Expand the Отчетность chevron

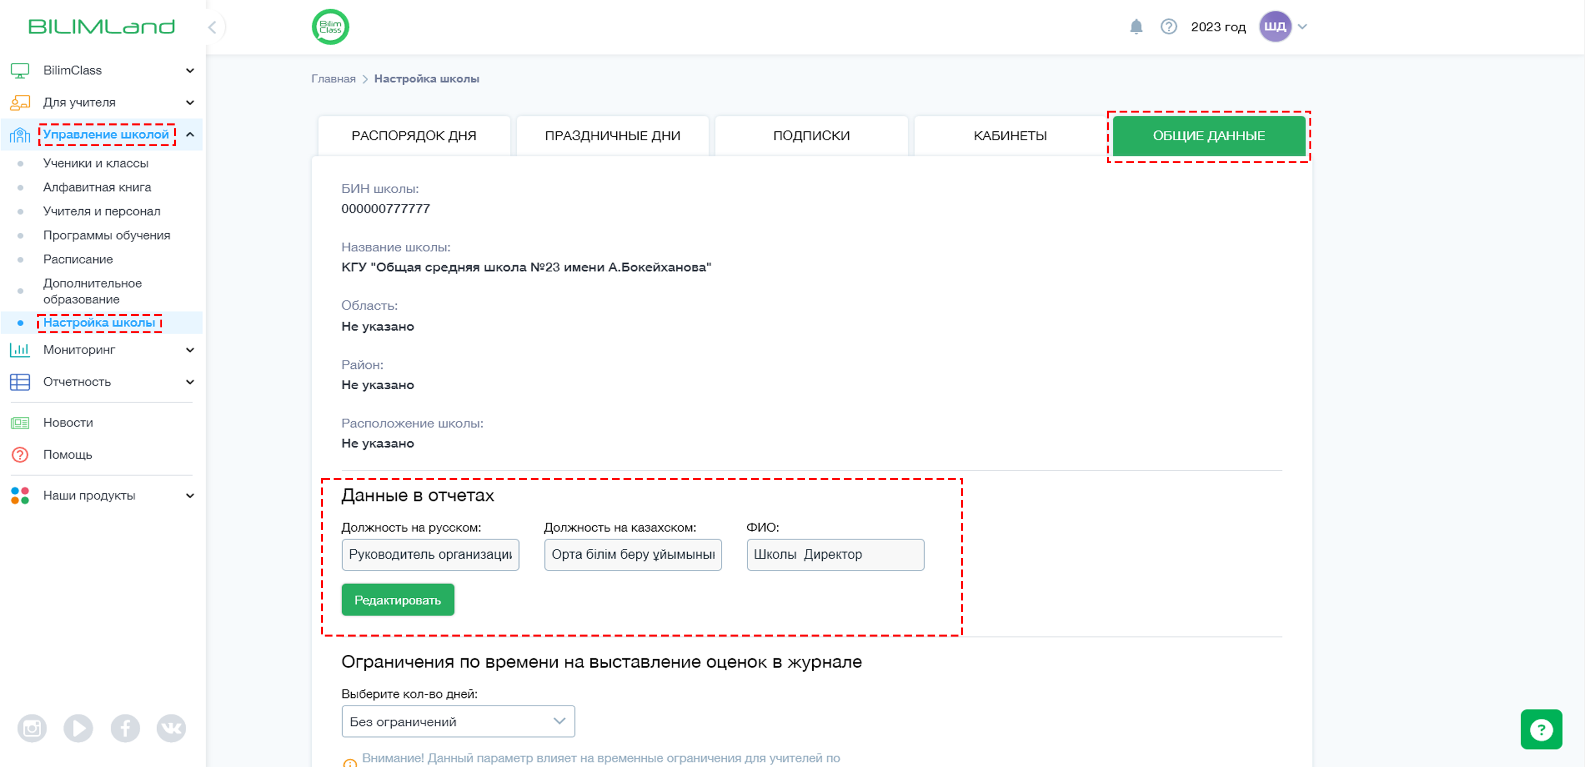(x=190, y=382)
